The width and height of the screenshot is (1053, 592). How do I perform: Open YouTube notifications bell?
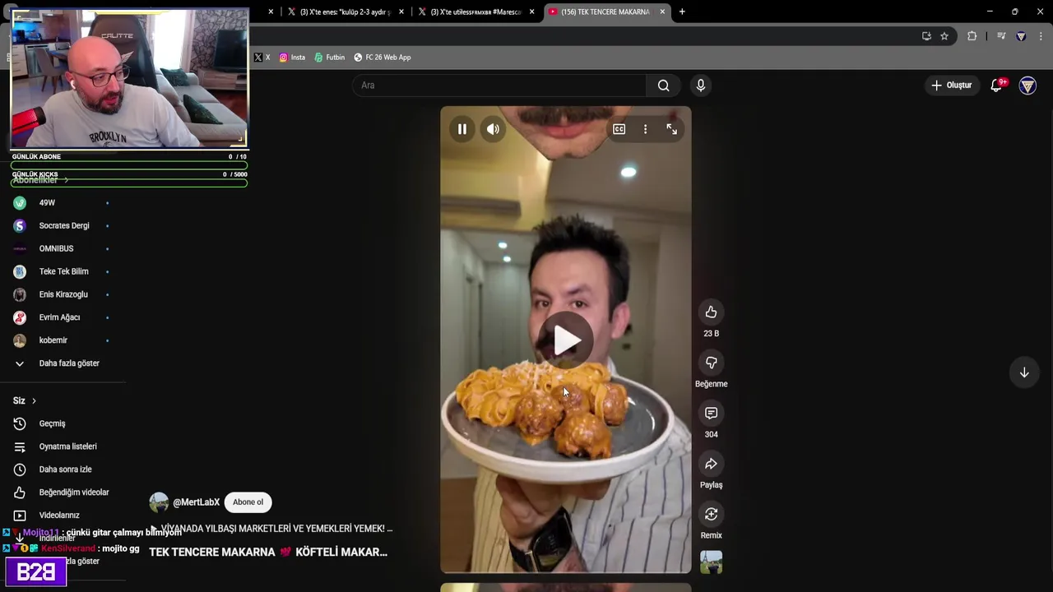click(996, 86)
